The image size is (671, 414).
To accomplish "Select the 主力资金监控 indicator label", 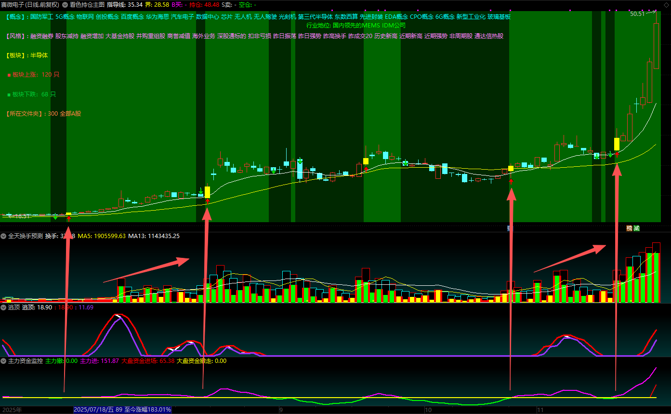I will [26, 361].
